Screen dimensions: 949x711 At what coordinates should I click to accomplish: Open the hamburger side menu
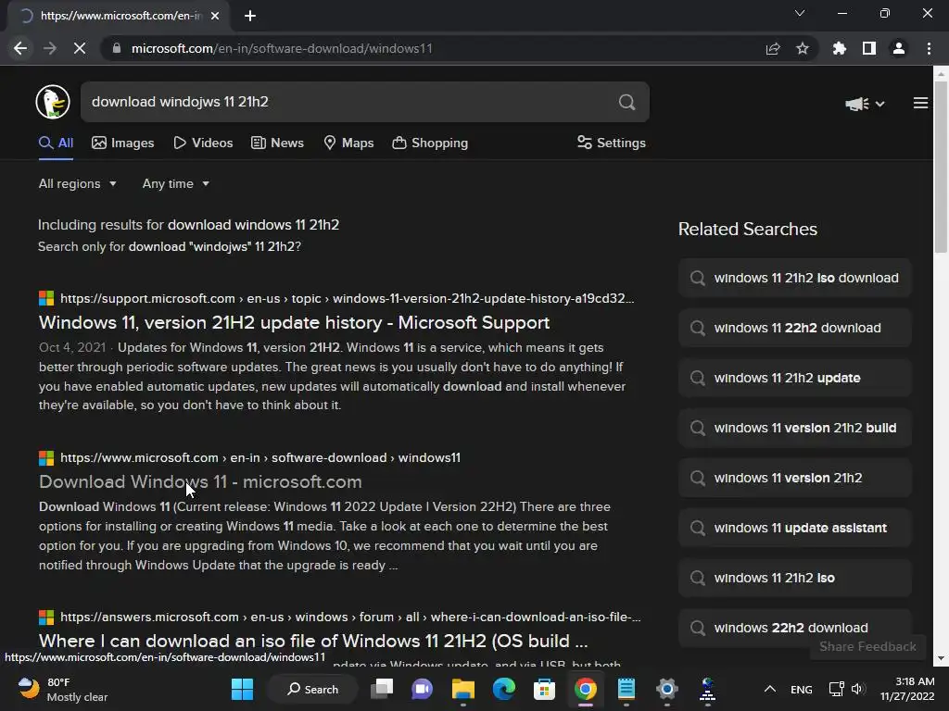tap(920, 104)
